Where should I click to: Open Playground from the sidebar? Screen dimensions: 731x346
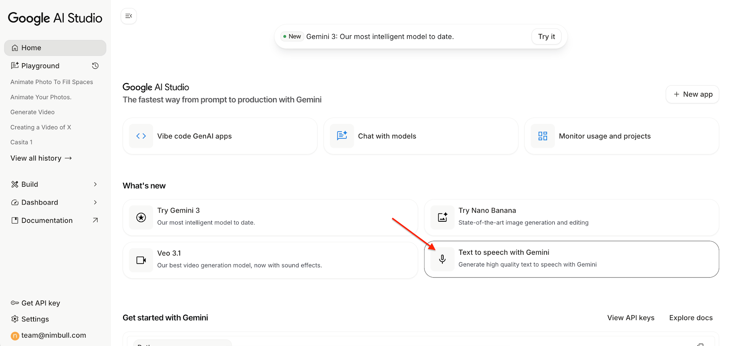click(x=40, y=66)
